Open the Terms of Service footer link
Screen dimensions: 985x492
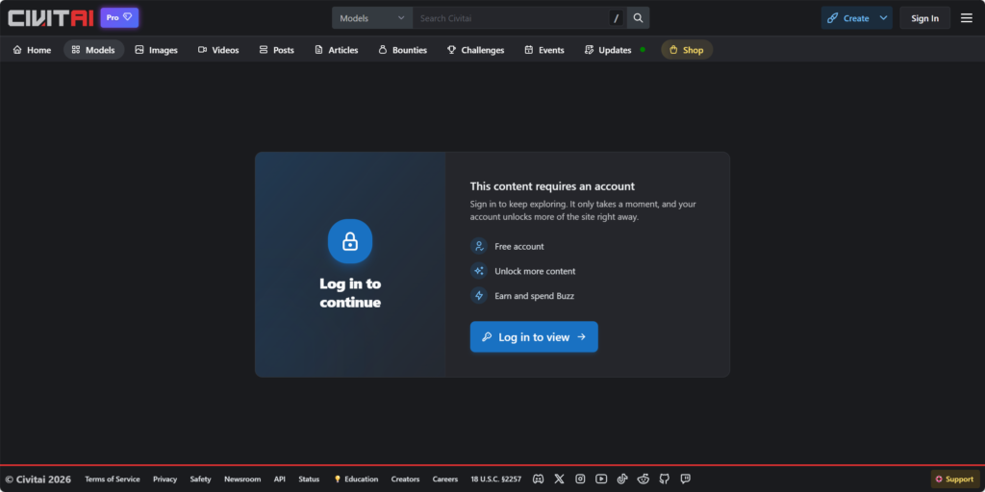[112, 479]
